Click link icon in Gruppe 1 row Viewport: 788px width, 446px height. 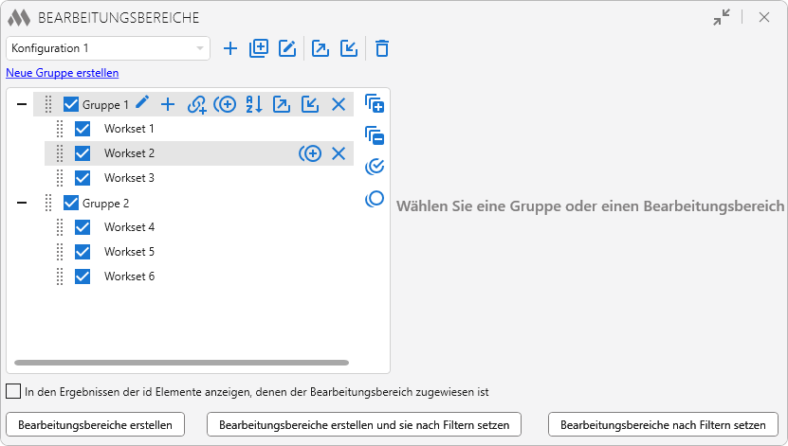tap(196, 104)
